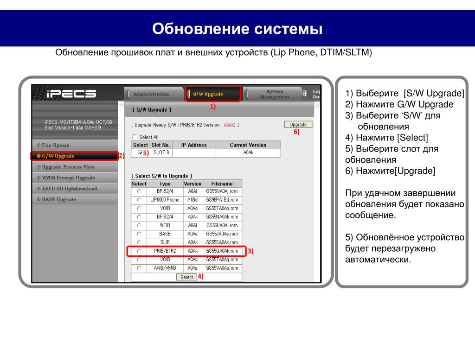Image resolution: width=475 pixels, height=356 pixels.
Task: Click the GS55TA0Ao.rom filename
Action: point(222,208)
